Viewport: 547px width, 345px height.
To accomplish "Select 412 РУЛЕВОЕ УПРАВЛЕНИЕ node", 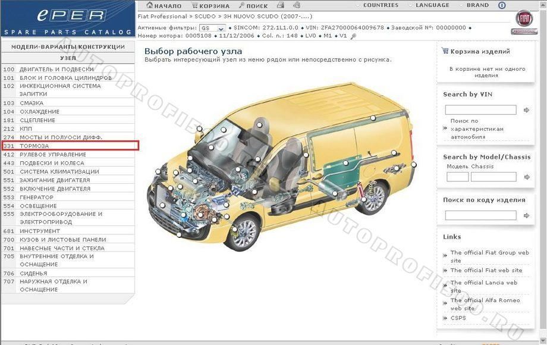I will pyautogui.click(x=68, y=155).
